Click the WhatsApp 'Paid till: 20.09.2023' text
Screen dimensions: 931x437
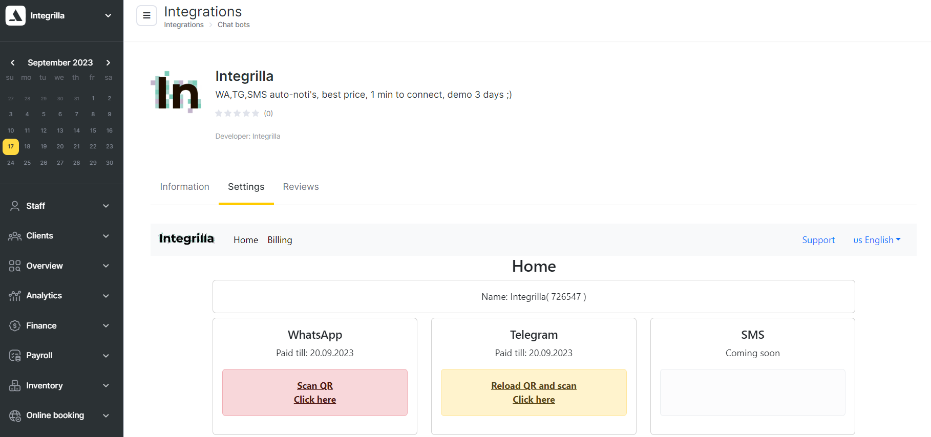[x=315, y=353]
